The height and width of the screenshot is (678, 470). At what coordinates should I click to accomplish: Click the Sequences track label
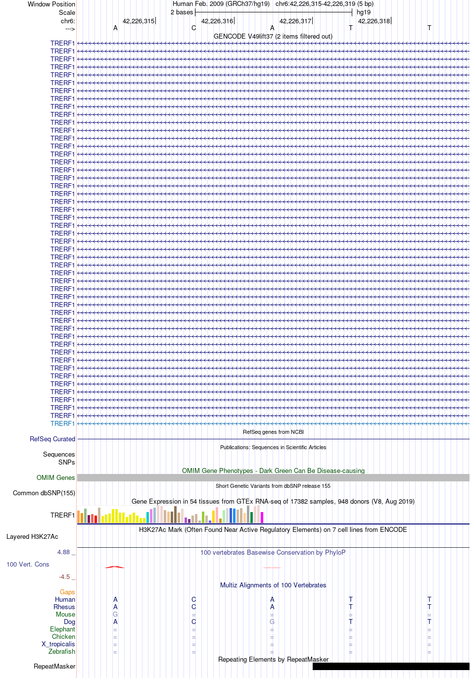click(x=59, y=455)
